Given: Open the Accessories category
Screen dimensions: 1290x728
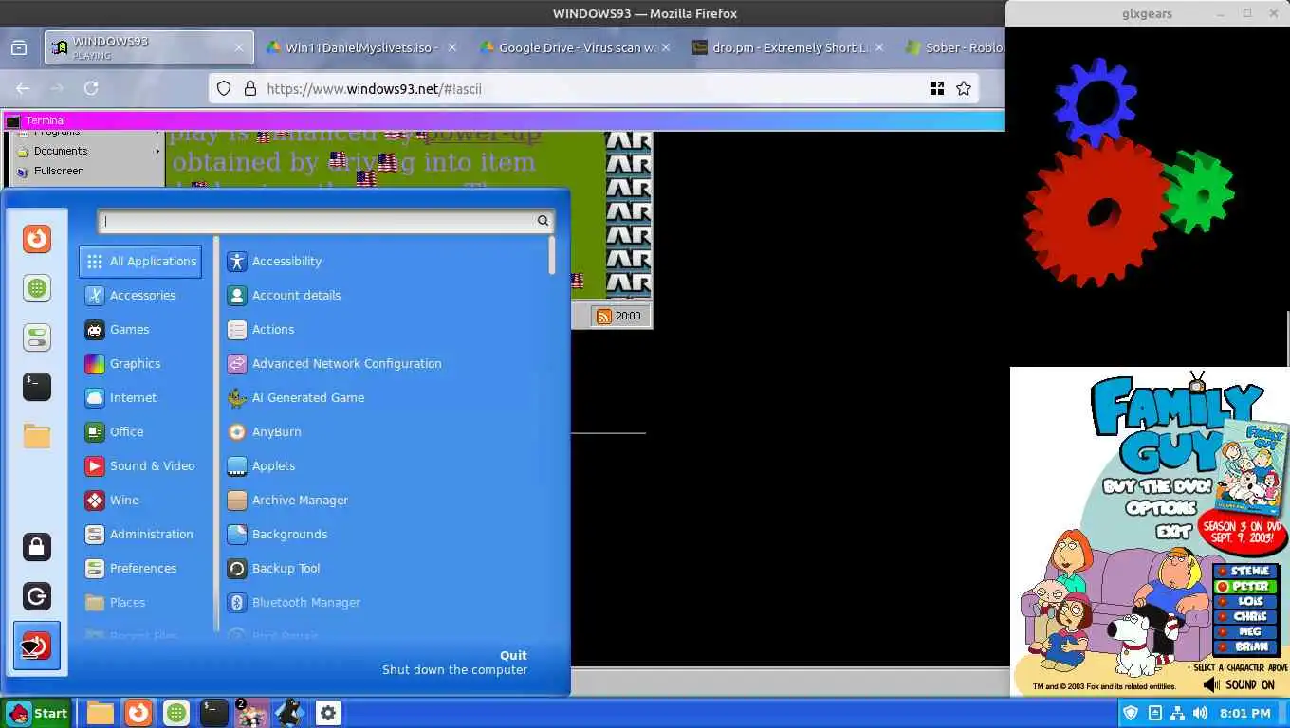Looking at the screenshot, I should 140,296.
